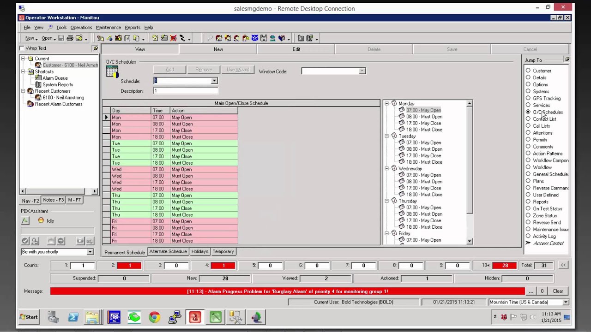Click the red Manitou taskbar icon
Screen dimensions: 591x332
[195, 317]
